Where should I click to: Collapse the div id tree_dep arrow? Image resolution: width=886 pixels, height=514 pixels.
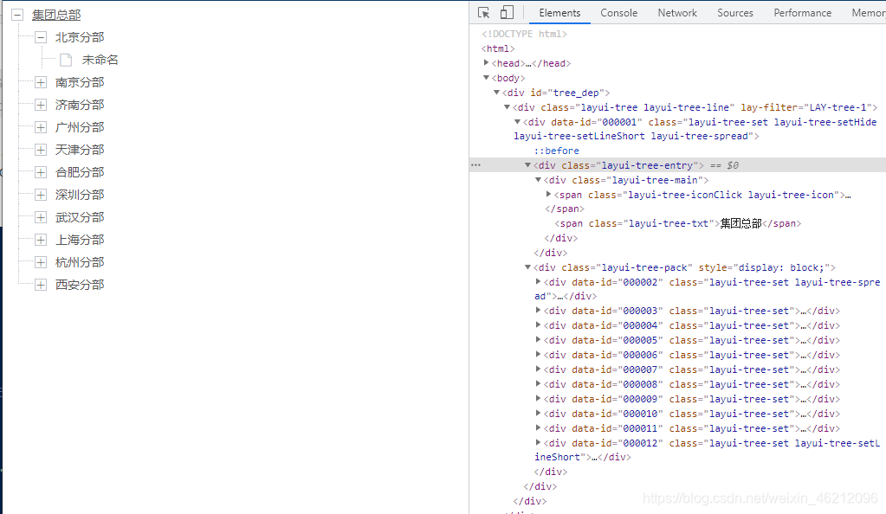[x=496, y=92]
